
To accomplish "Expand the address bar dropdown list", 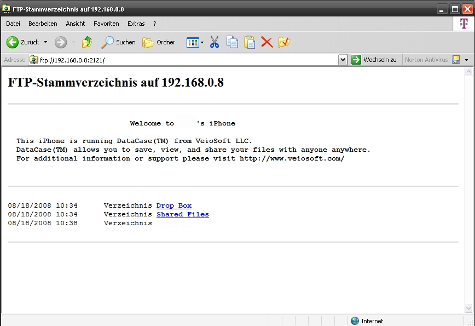I will pyautogui.click(x=343, y=60).
